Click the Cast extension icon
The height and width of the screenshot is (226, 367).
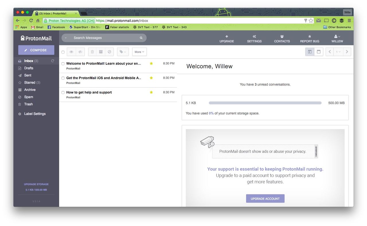tap(326, 21)
